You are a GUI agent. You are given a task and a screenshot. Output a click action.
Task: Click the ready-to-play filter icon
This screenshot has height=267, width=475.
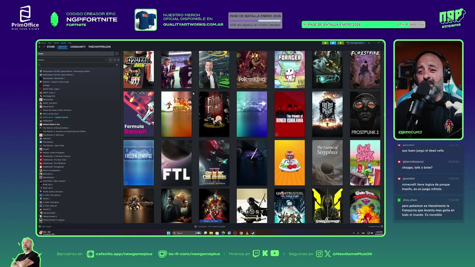(118, 60)
